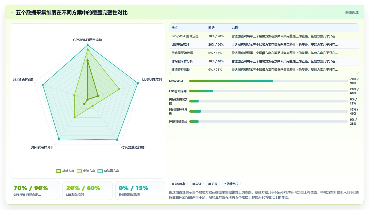Screen dimensions: 369x210
Task: Click the icon inside the 进度 chip
Action: pyautogui.click(x=210, y=184)
